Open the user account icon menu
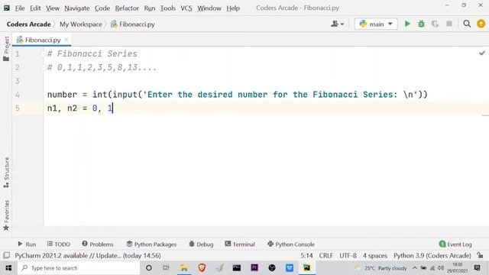 click(338, 24)
